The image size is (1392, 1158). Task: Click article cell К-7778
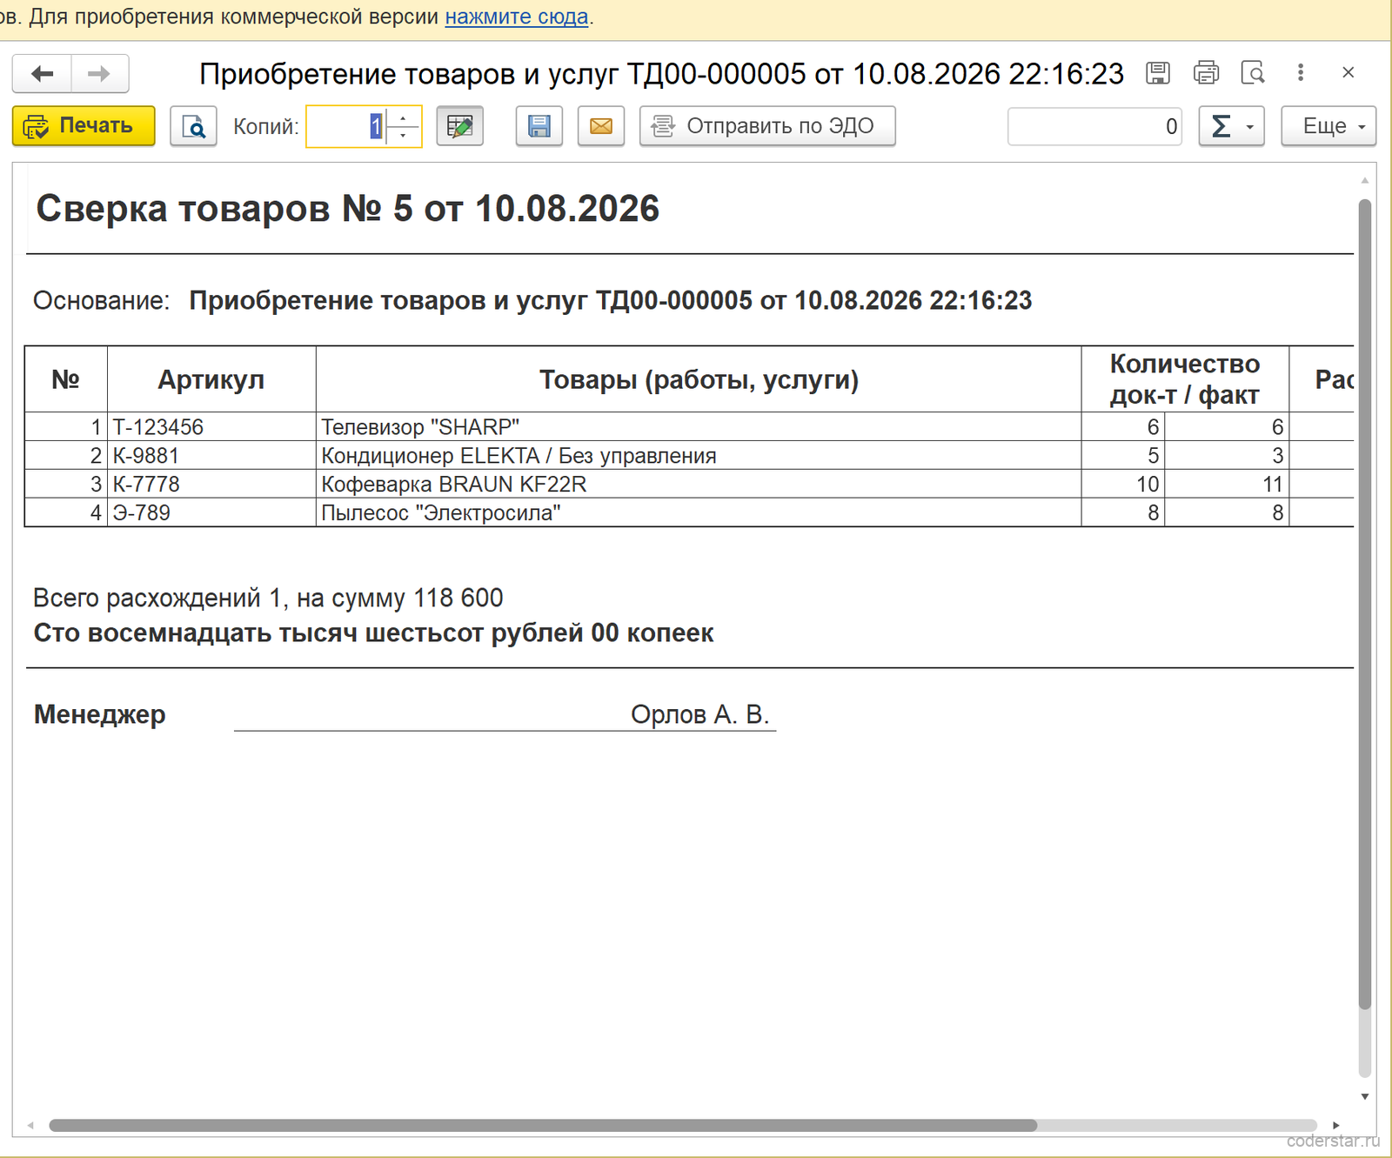pos(211,485)
